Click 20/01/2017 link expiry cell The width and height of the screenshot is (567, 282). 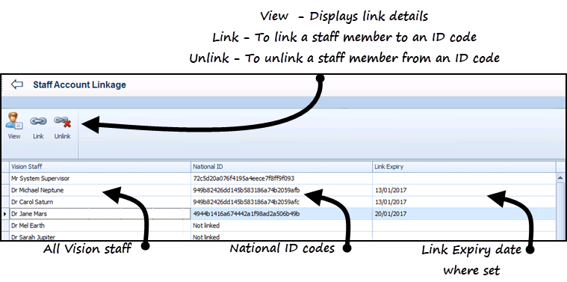[464, 214]
